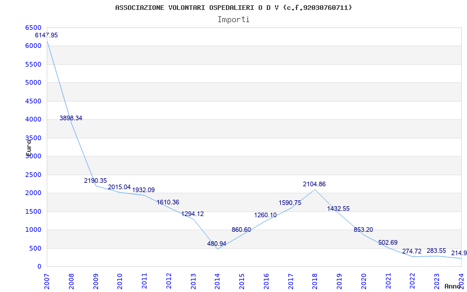Select the 1610.36 data label
Screen dimensions: 467x292
click(168, 202)
